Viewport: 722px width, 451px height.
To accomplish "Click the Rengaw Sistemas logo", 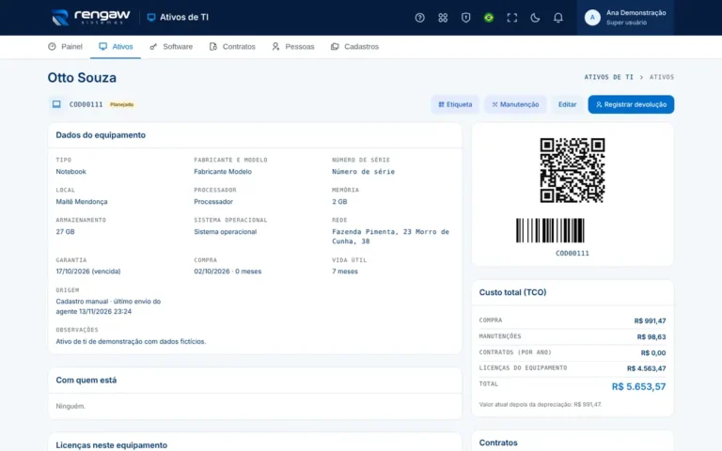I will click(90, 17).
